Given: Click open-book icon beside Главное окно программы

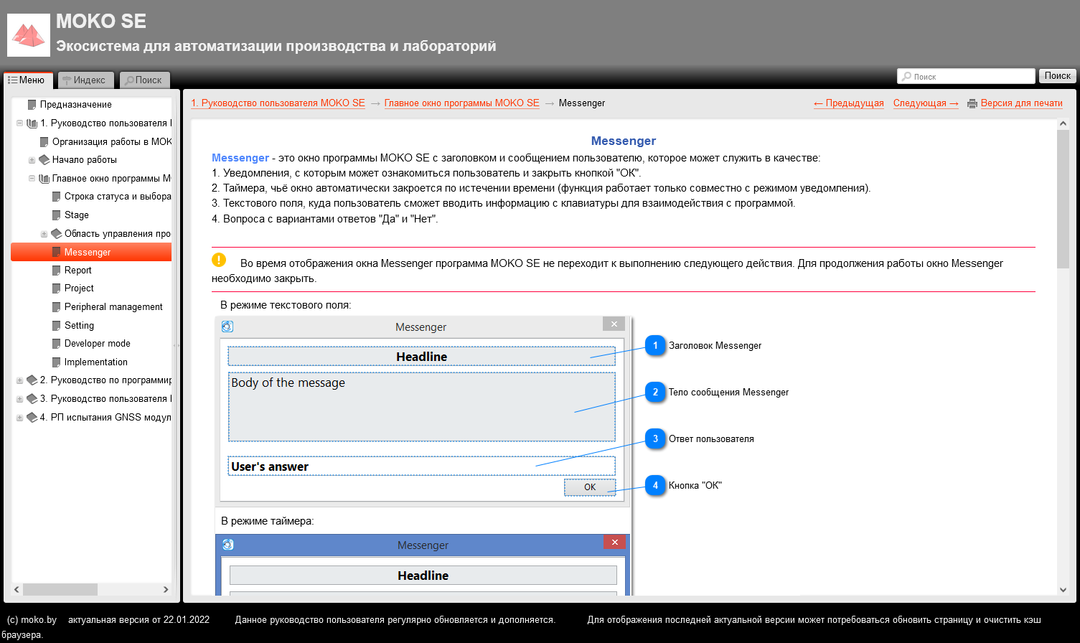Looking at the screenshot, I should [44, 178].
